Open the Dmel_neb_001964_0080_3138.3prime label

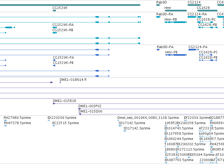(x=148, y=118)
